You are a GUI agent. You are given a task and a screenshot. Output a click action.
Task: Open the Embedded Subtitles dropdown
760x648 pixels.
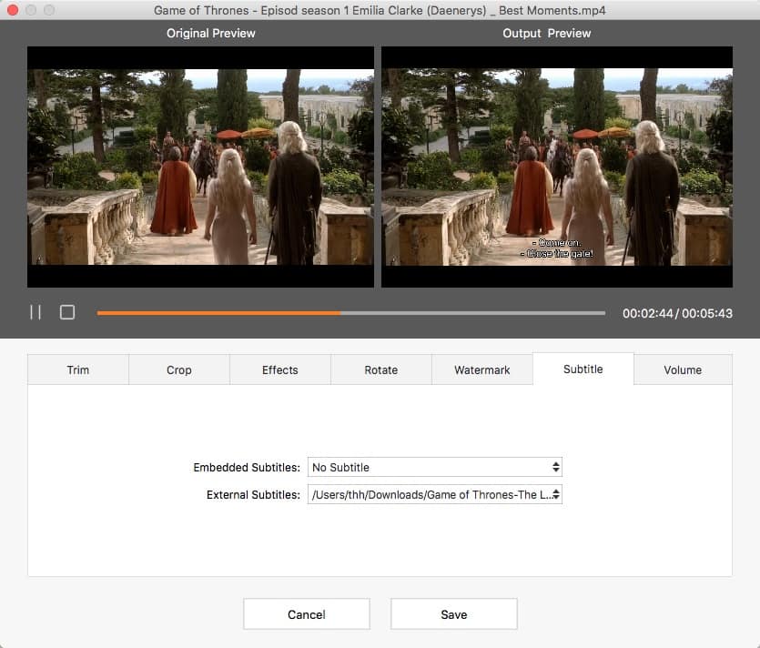click(435, 467)
